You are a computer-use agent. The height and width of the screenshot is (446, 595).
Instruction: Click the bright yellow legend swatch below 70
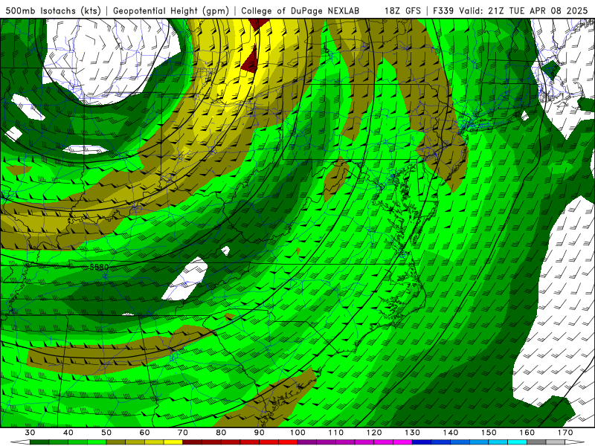(x=173, y=442)
